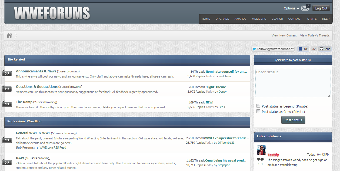Open the NEW! thread in The Ramp
This screenshot has width=340, height=171.
[210, 102]
